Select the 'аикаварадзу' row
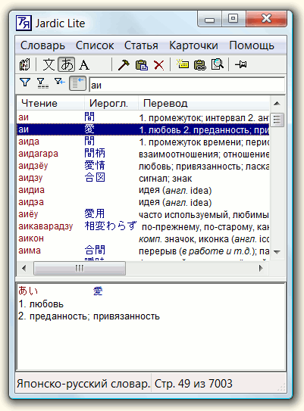Screen dimensions: 304x411 point(143,226)
